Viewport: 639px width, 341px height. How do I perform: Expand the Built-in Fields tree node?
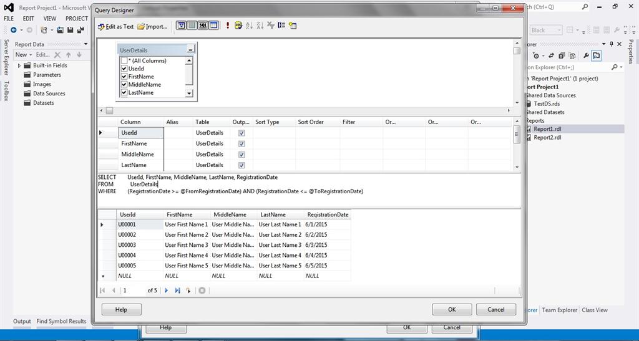[19, 65]
